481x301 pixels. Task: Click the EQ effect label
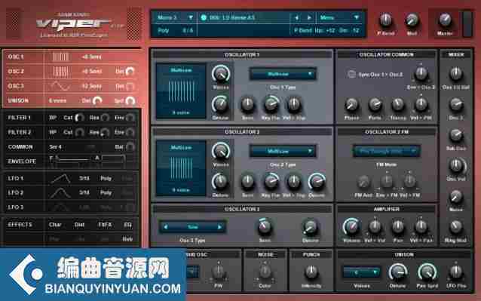tap(127, 225)
